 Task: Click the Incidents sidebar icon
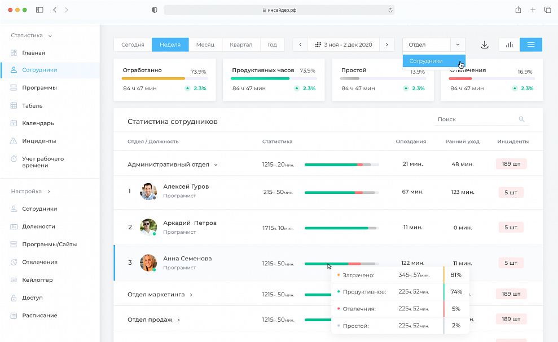pyautogui.click(x=14, y=141)
